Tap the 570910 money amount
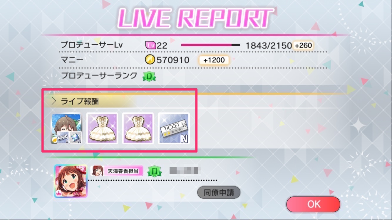This screenshot has width=392, height=220. pos(173,60)
